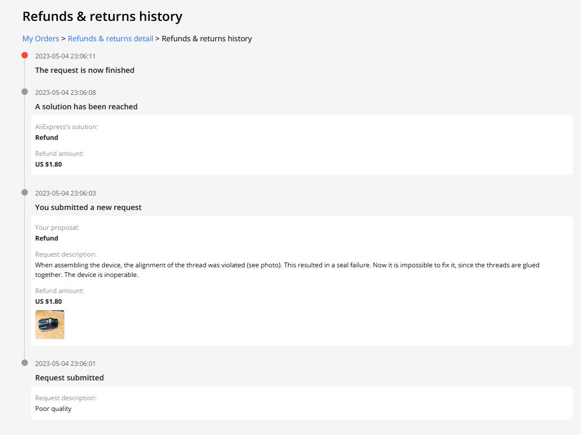Click the red timeline dot for finished request
Viewport: 581px width, 435px height.
tap(25, 55)
